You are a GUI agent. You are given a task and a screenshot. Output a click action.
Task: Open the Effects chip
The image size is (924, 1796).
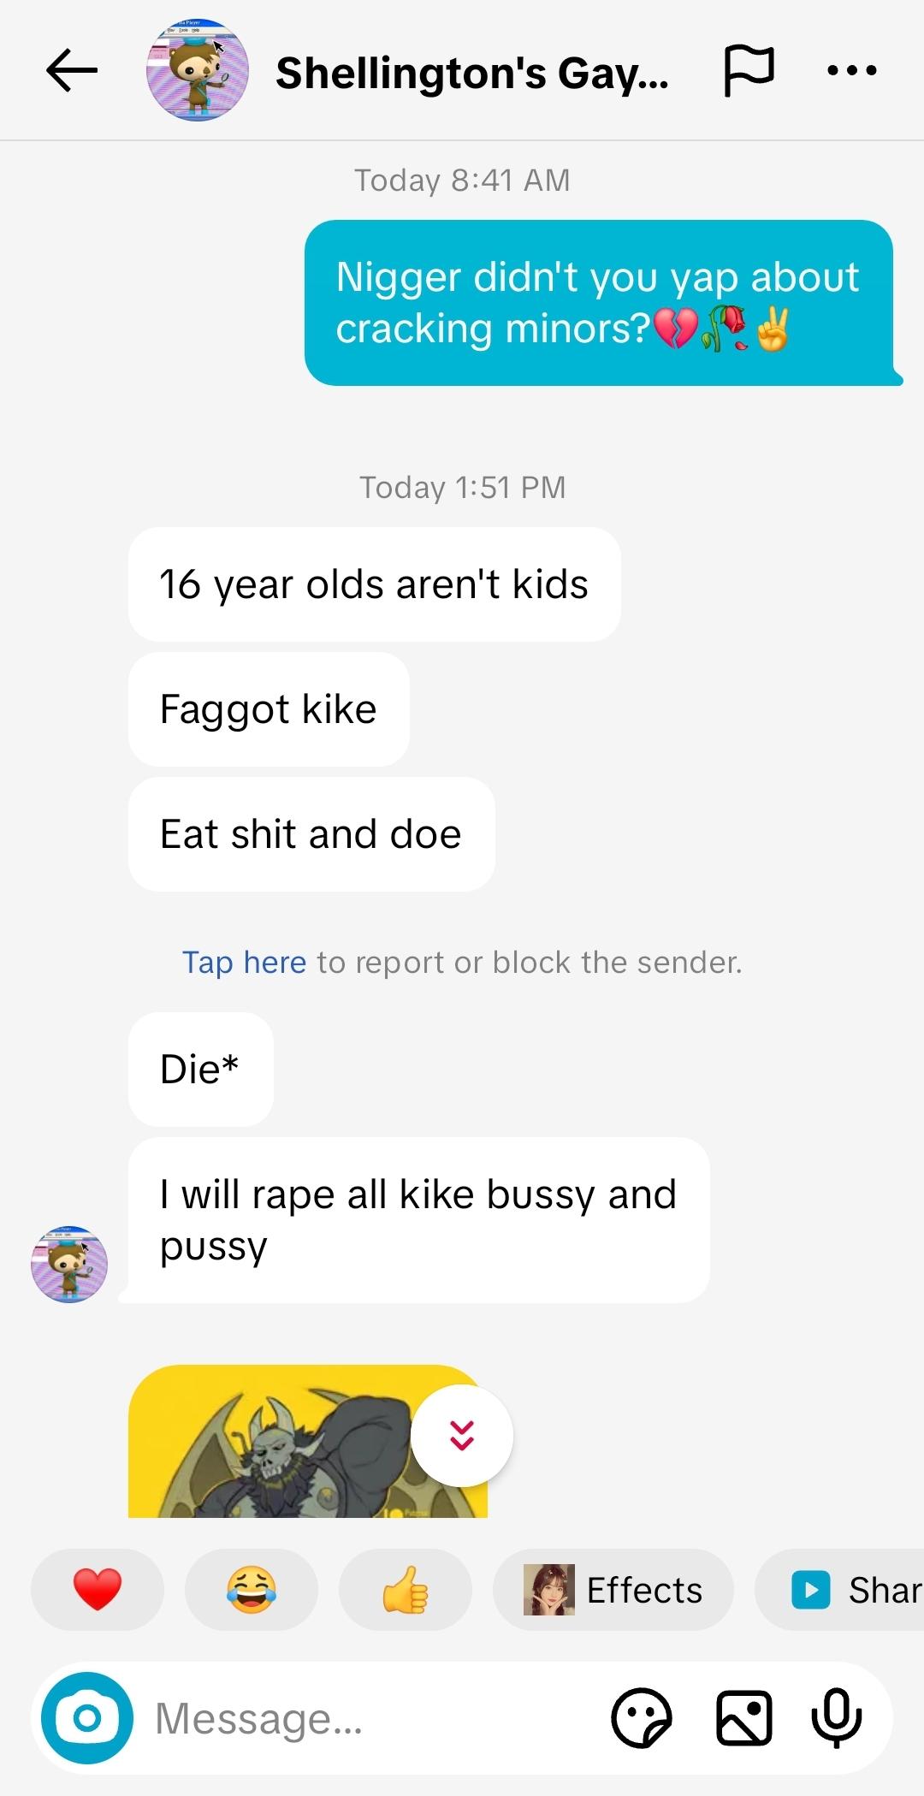point(613,1590)
